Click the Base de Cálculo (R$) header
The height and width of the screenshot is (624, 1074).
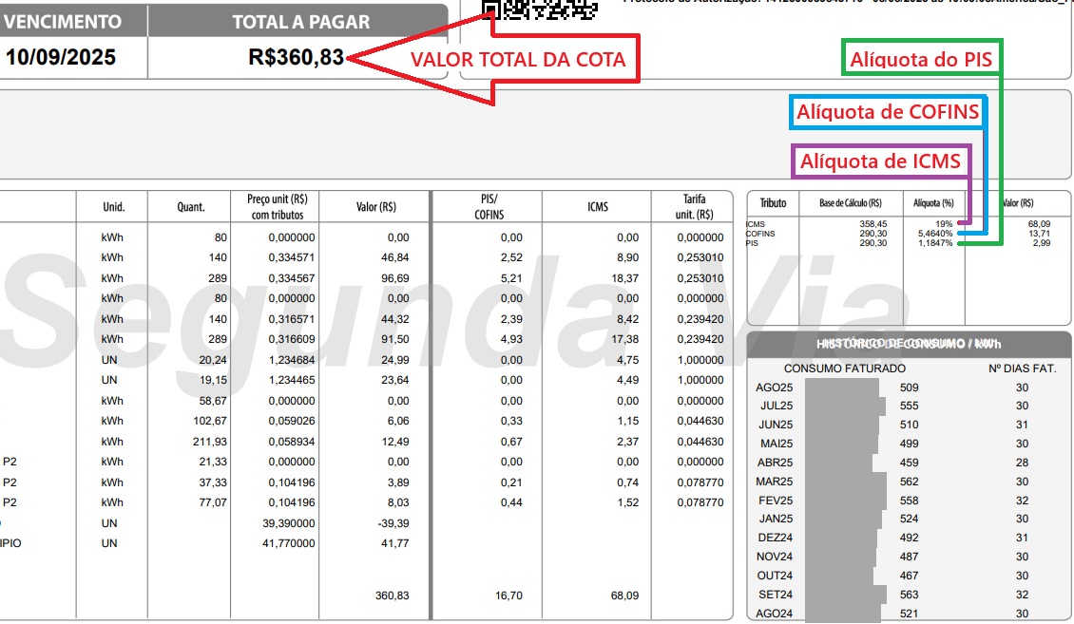pos(851,203)
